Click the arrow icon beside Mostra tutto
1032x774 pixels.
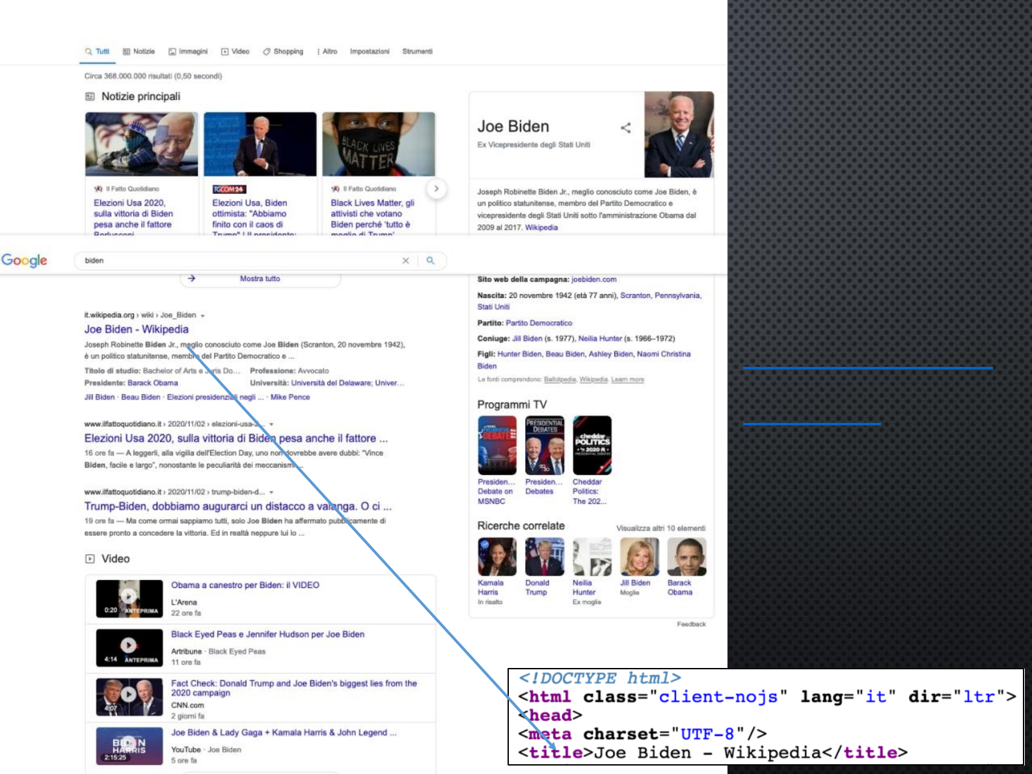click(x=191, y=278)
